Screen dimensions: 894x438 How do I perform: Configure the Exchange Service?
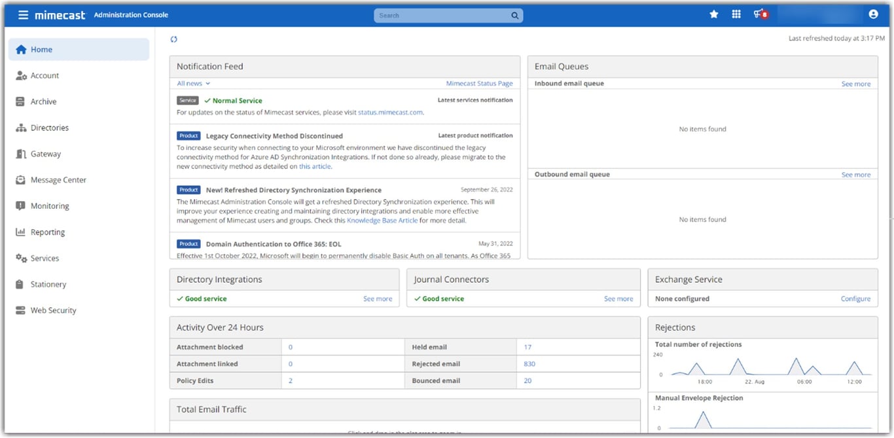click(855, 298)
